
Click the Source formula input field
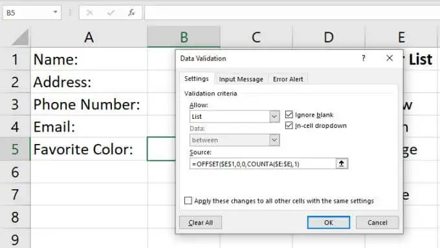click(x=263, y=164)
